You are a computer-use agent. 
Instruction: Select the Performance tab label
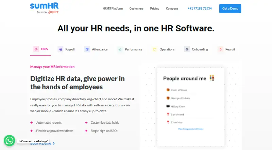click(133, 49)
